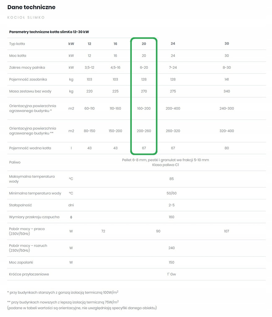
Task: Click the 'Moc zapalarki' row label
Action: (x=21, y=263)
